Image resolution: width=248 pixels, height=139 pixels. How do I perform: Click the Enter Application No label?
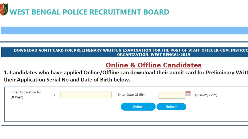[x=26, y=92]
